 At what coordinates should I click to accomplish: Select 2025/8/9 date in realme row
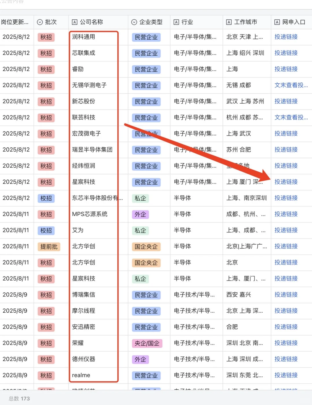(15, 375)
